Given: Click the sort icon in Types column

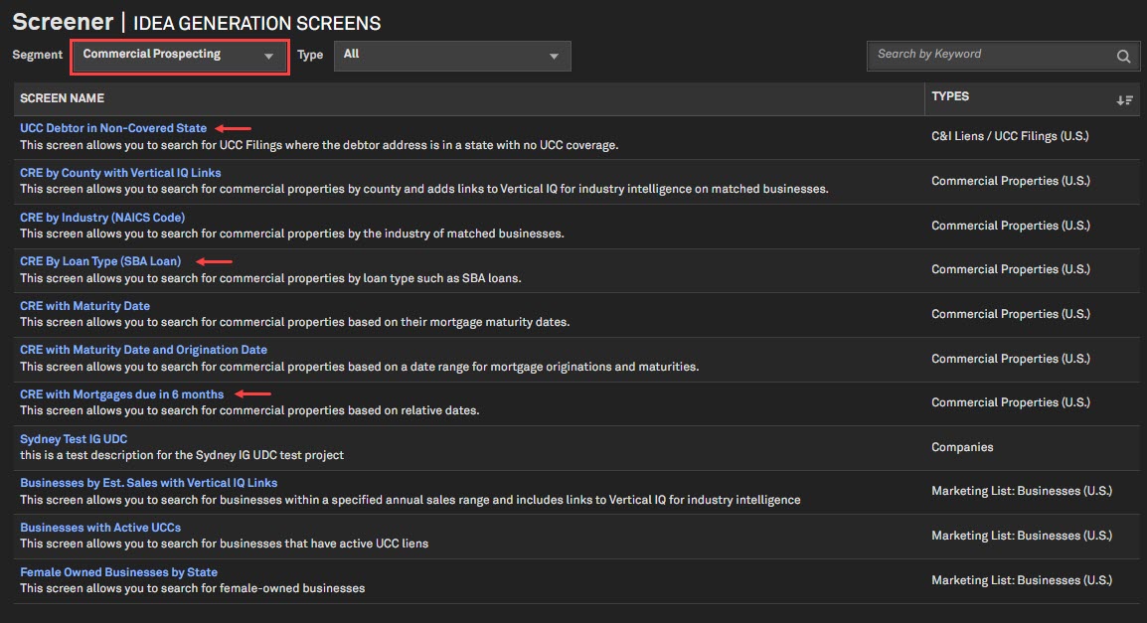Looking at the screenshot, I should pyautogui.click(x=1124, y=99).
